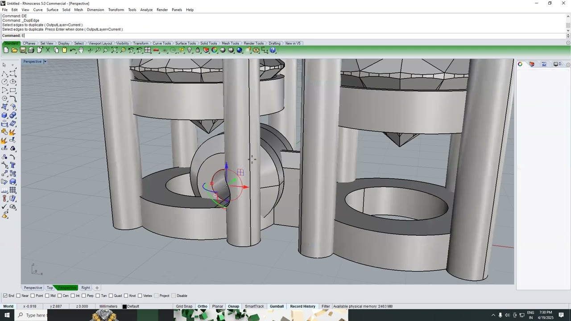Enable the Cen object snap
Screen dimensions: 571x321
tap(60, 296)
